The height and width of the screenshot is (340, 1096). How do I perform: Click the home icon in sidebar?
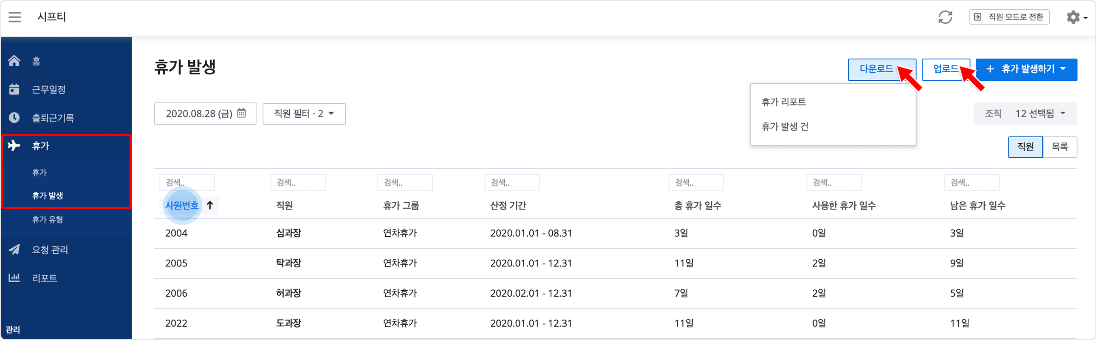(14, 61)
